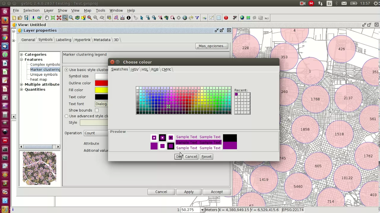380x213 pixels.
Task: Open the Hyperlink tab
Action: [x=83, y=40]
